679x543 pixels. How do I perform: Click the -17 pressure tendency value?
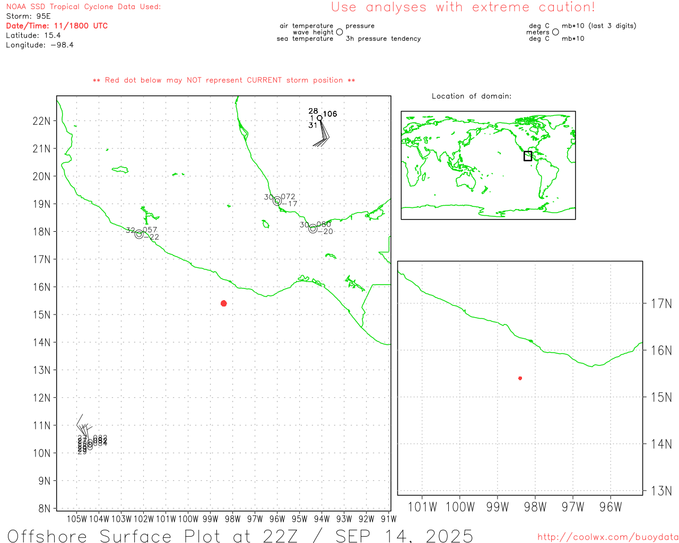click(289, 204)
